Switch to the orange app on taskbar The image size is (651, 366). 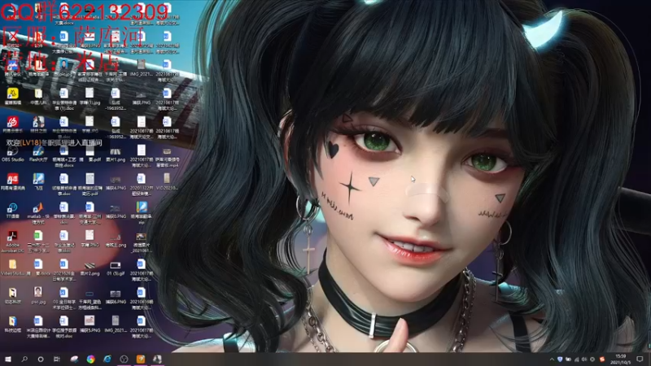(x=140, y=359)
